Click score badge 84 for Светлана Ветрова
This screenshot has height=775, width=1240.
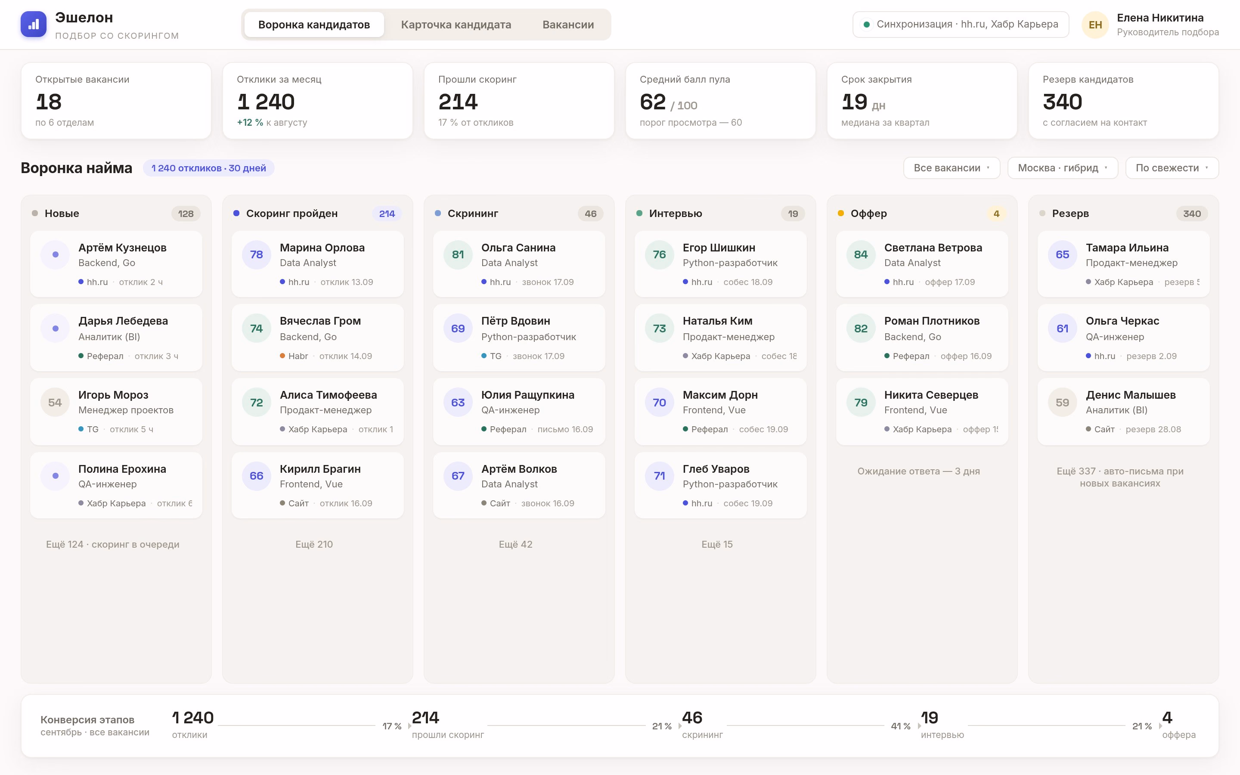tap(860, 255)
